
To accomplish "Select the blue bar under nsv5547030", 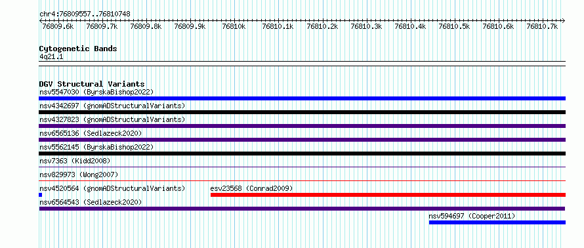I will coord(302,98).
